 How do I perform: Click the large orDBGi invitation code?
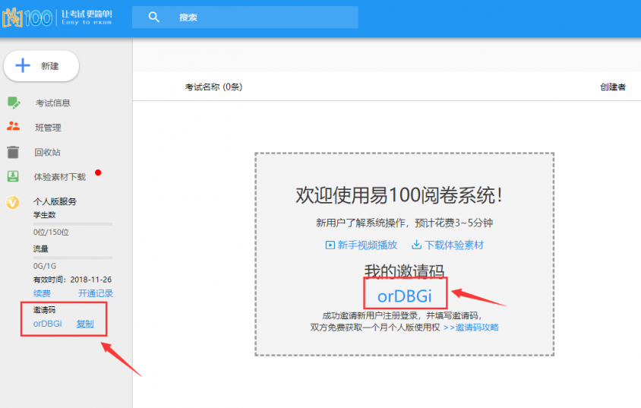click(405, 296)
